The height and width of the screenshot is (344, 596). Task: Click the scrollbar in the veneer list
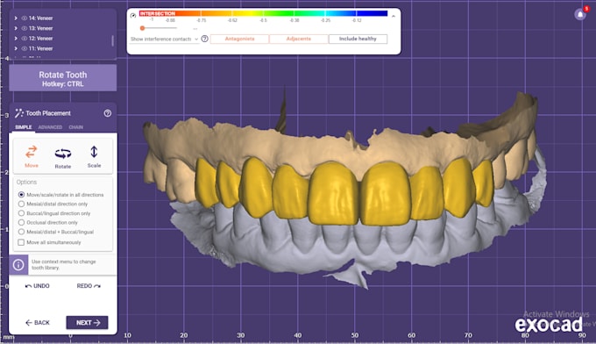(x=112, y=40)
